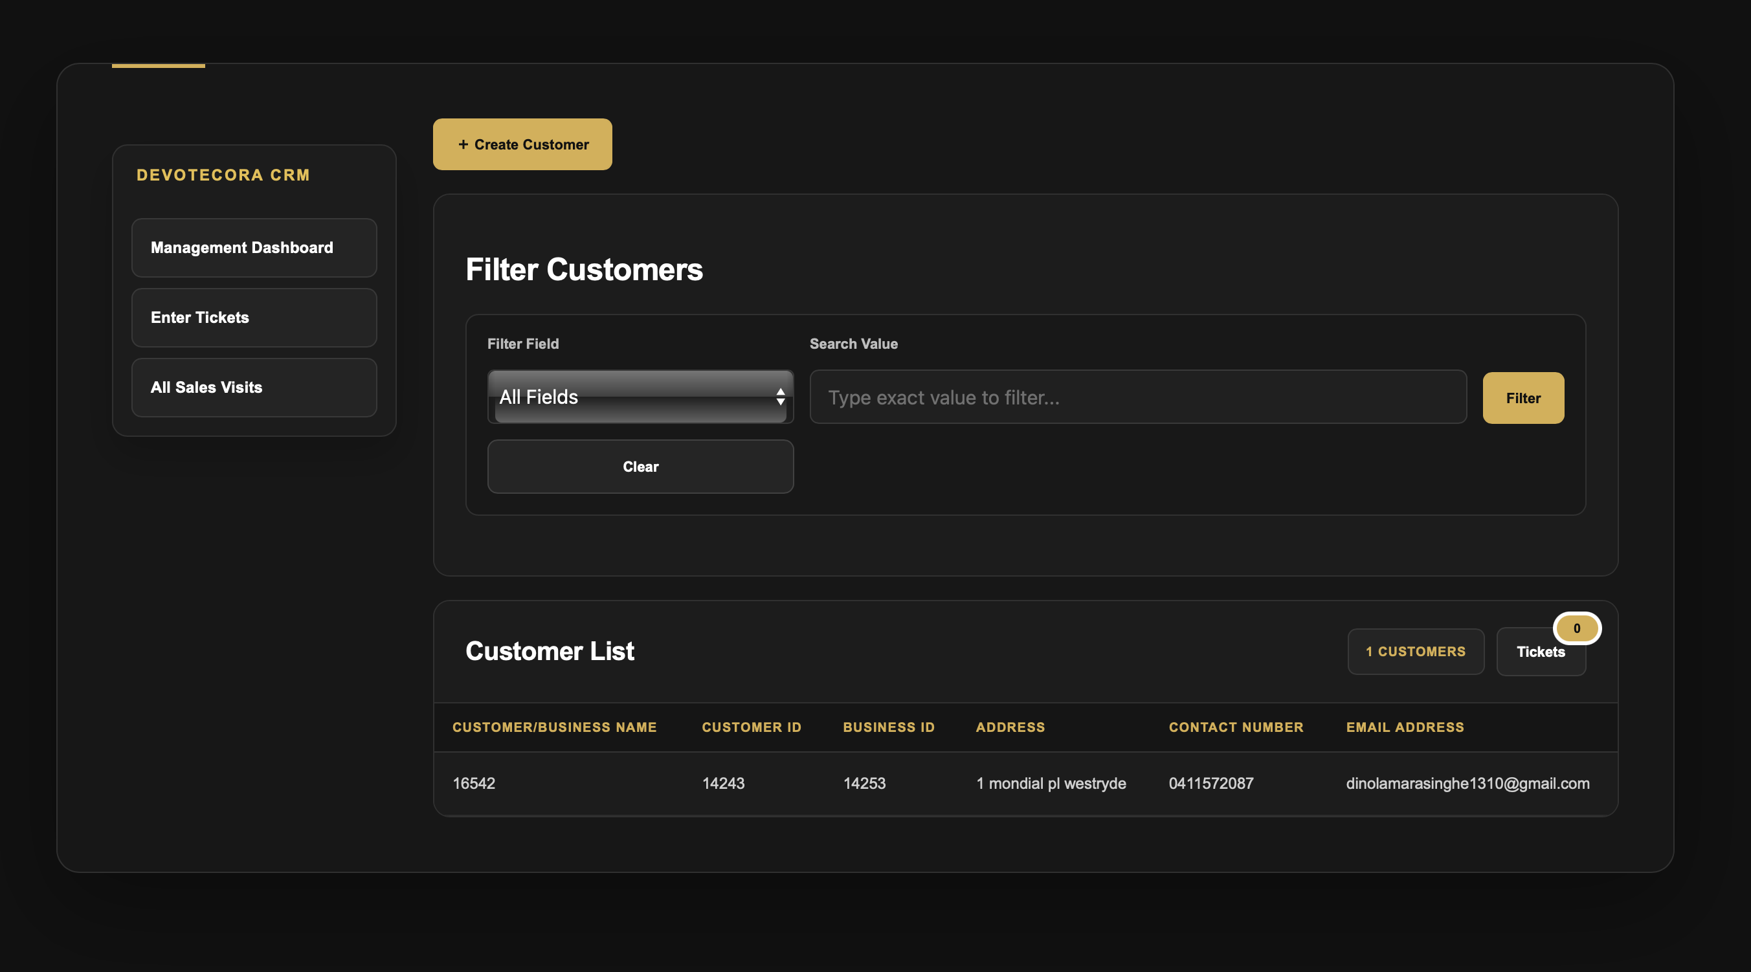Click the ticket count badge showing 0
Image resolution: width=1751 pixels, height=972 pixels.
(x=1576, y=628)
